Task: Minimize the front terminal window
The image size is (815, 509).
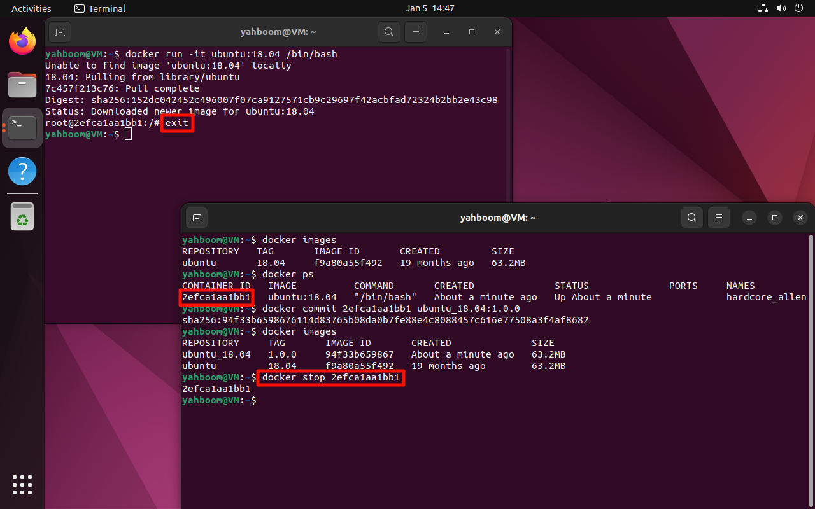Action: pyautogui.click(x=751, y=218)
